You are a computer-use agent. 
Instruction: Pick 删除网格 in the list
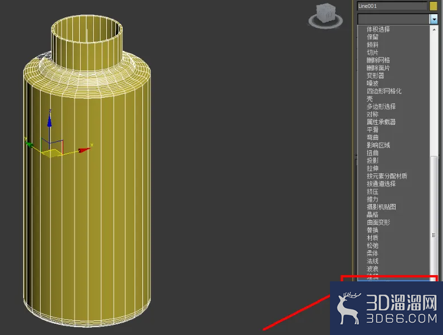pos(378,60)
